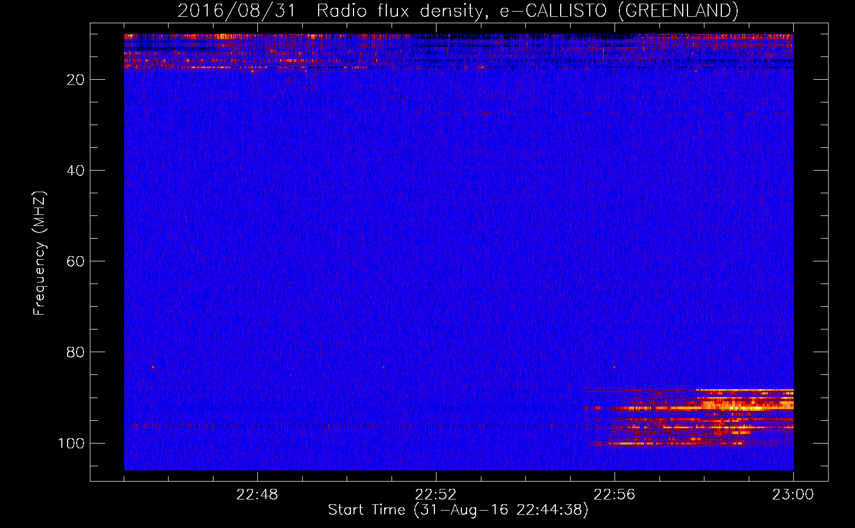The height and width of the screenshot is (528, 855).
Task: Click the 20 MHz frequency tick label
Action: click(x=76, y=80)
